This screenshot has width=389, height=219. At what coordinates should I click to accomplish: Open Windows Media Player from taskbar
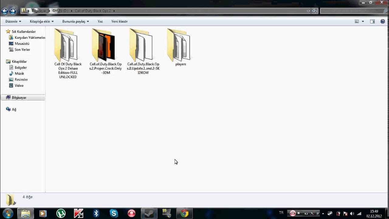tap(43, 214)
